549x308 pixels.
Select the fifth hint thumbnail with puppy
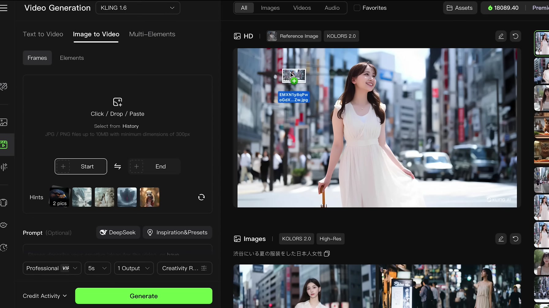[150, 197]
